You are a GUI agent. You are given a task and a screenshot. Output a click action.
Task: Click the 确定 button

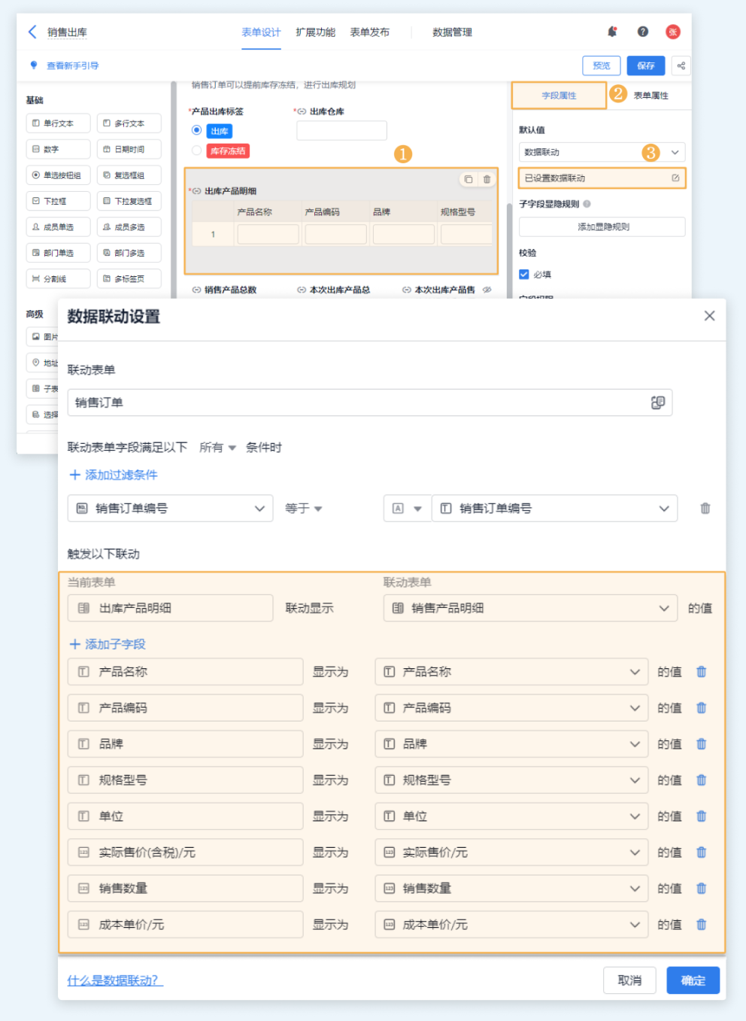coord(693,980)
